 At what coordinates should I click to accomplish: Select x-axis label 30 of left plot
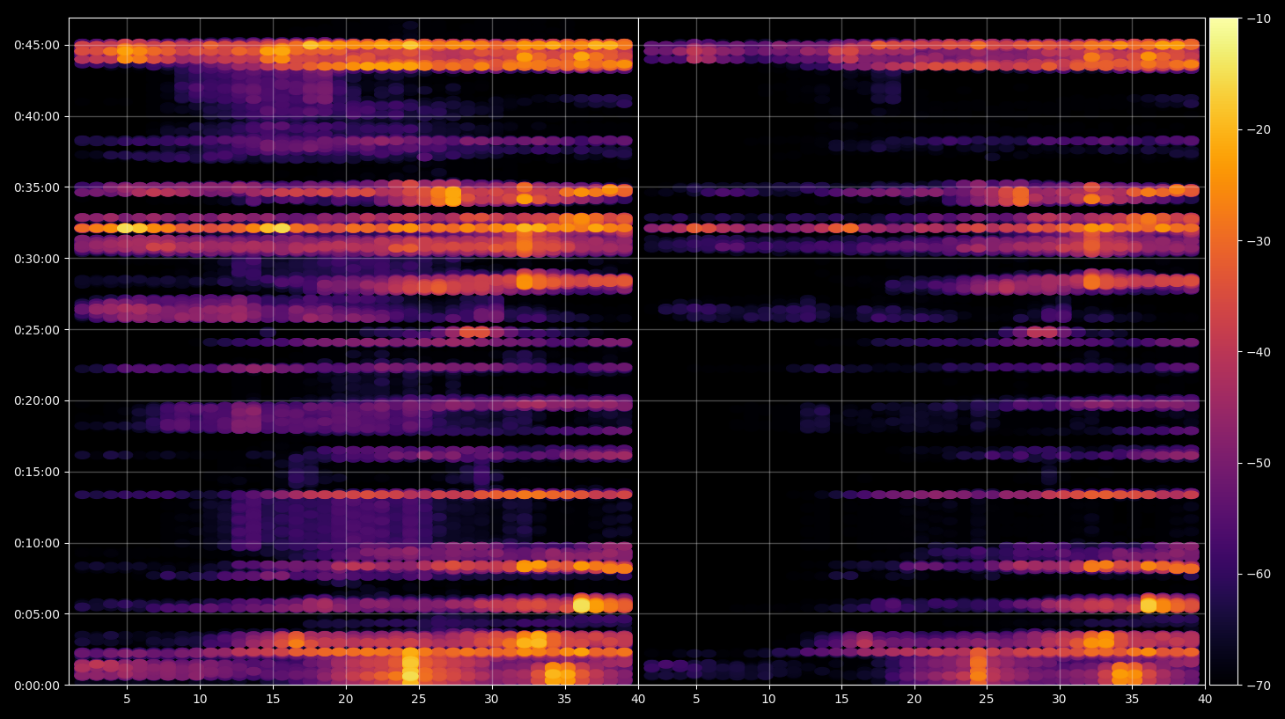(492, 700)
